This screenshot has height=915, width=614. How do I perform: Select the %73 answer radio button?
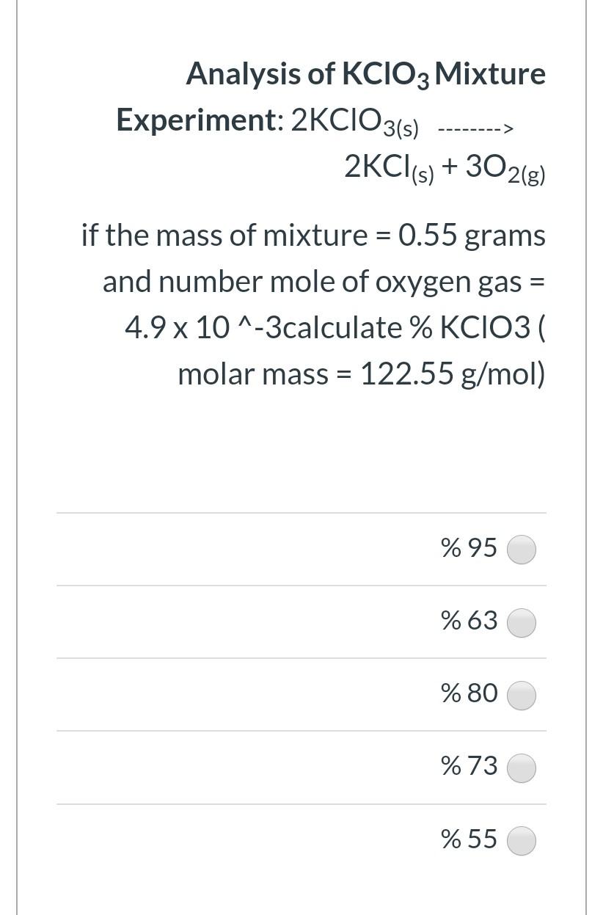tap(521, 768)
